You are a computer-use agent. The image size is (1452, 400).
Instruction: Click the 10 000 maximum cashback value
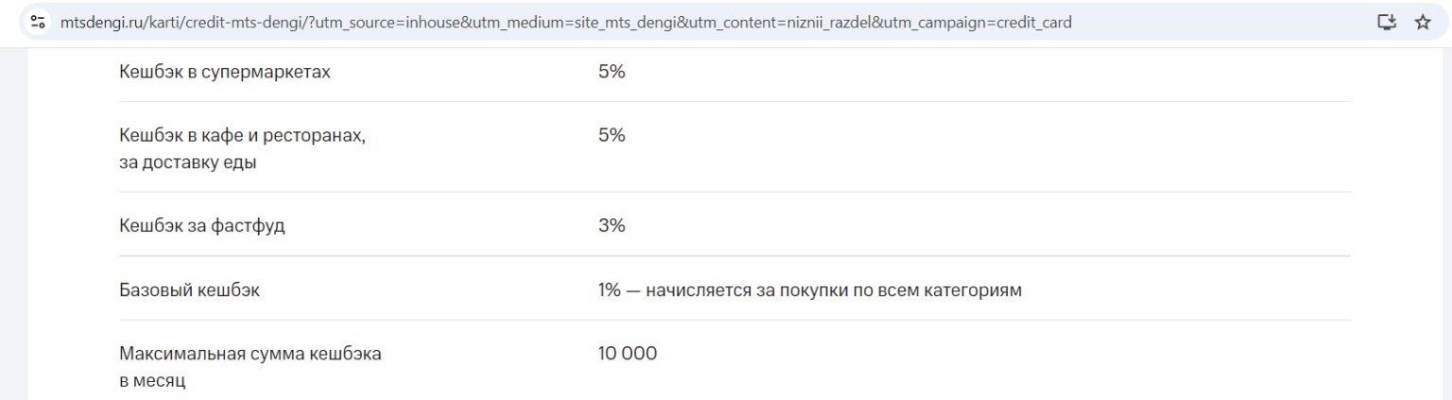(628, 355)
